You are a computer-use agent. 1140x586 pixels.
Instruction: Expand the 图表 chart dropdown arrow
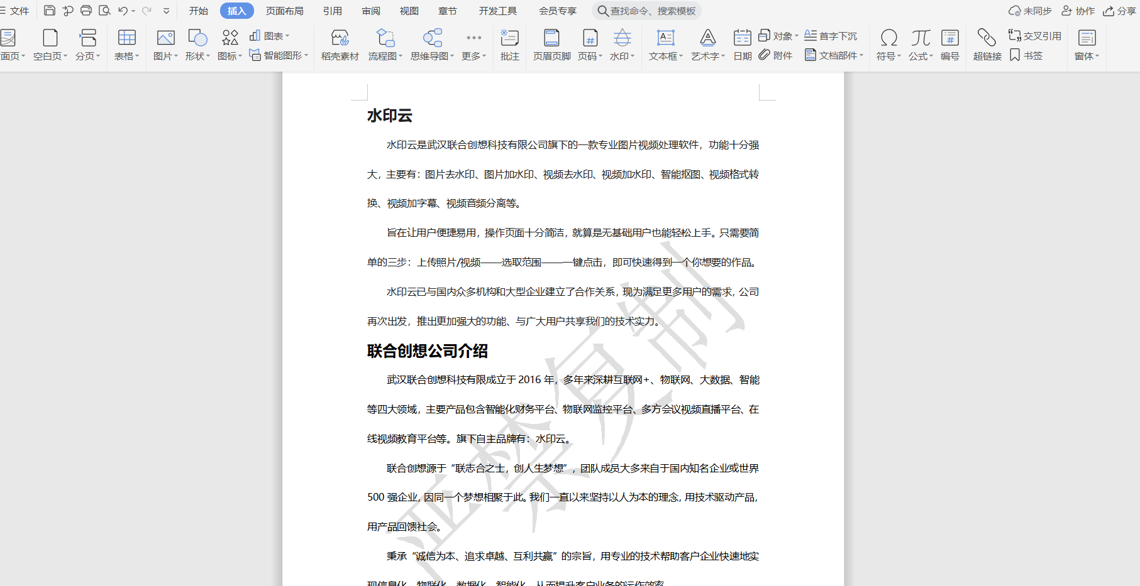(287, 36)
